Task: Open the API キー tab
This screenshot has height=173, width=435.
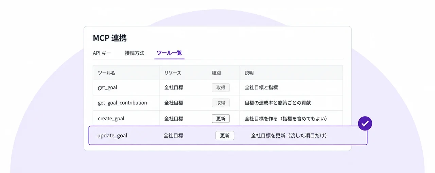Action: pos(102,53)
